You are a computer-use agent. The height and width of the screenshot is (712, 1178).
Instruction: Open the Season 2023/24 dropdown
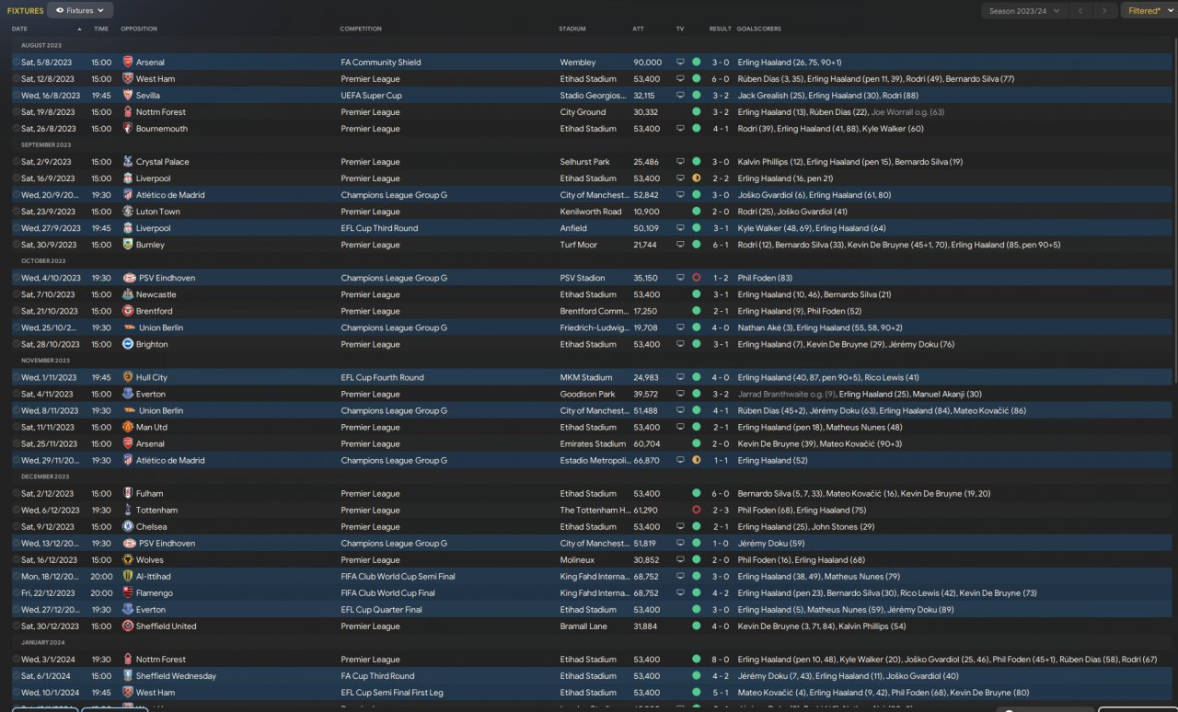click(1024, 11)
